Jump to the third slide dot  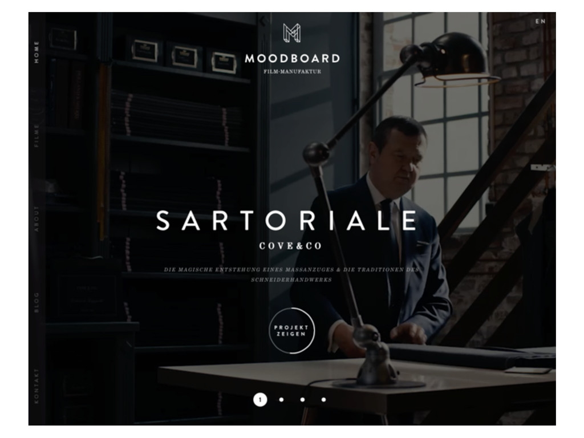point(302,400)
